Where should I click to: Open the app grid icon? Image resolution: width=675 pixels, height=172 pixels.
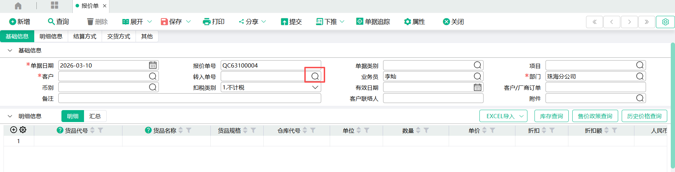point(54,5)
